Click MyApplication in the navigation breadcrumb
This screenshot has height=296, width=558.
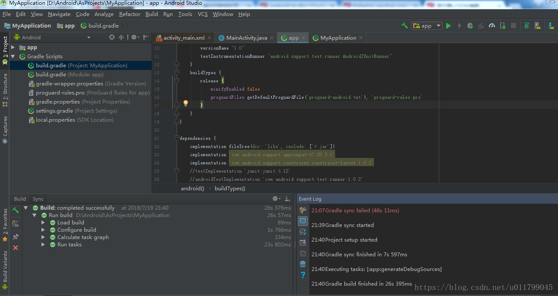(x=28, y=25)
